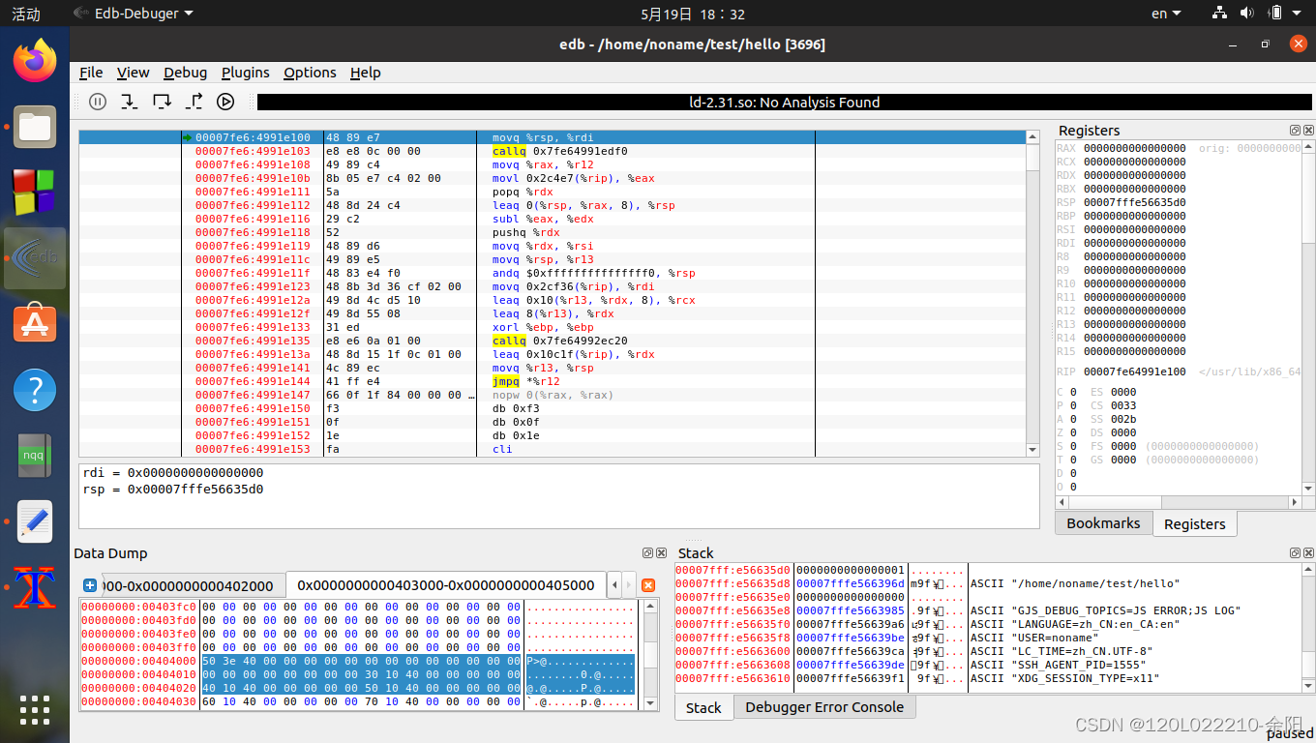The image size is (1316, 743).
Task: Click dump row address 00000000:00404000
Action: (x=139, y=661)
